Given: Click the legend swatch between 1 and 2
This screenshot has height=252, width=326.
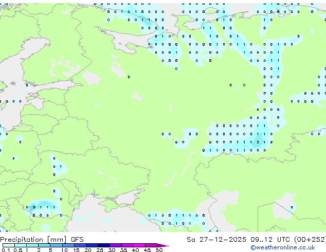Looking at the screenshot, I should coord(32,245).
